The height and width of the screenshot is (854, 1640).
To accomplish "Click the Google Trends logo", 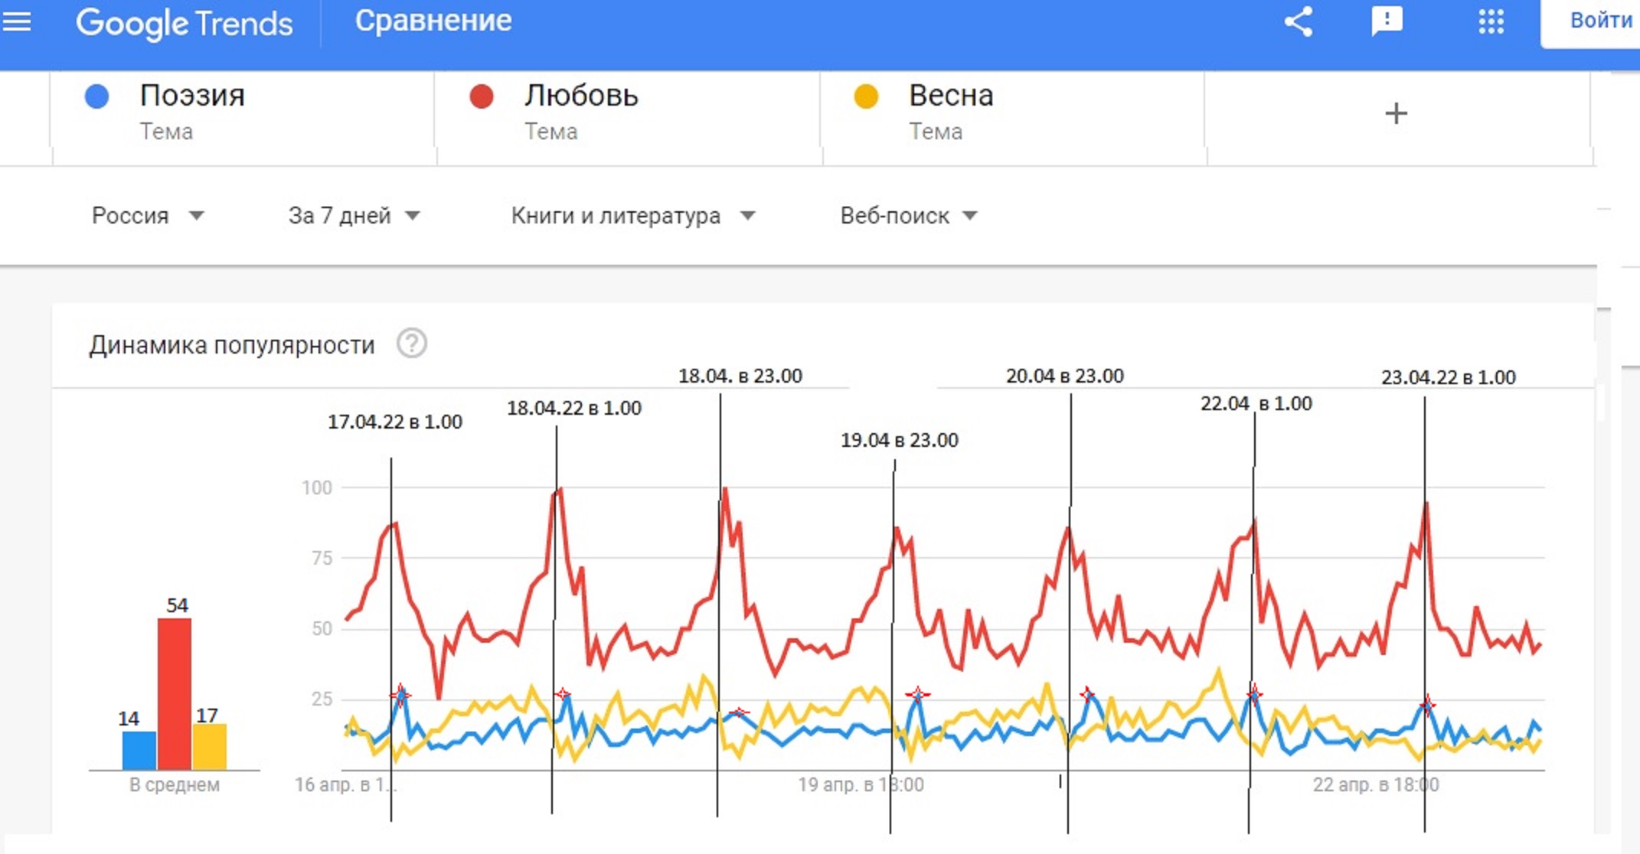I will [184, 23].
